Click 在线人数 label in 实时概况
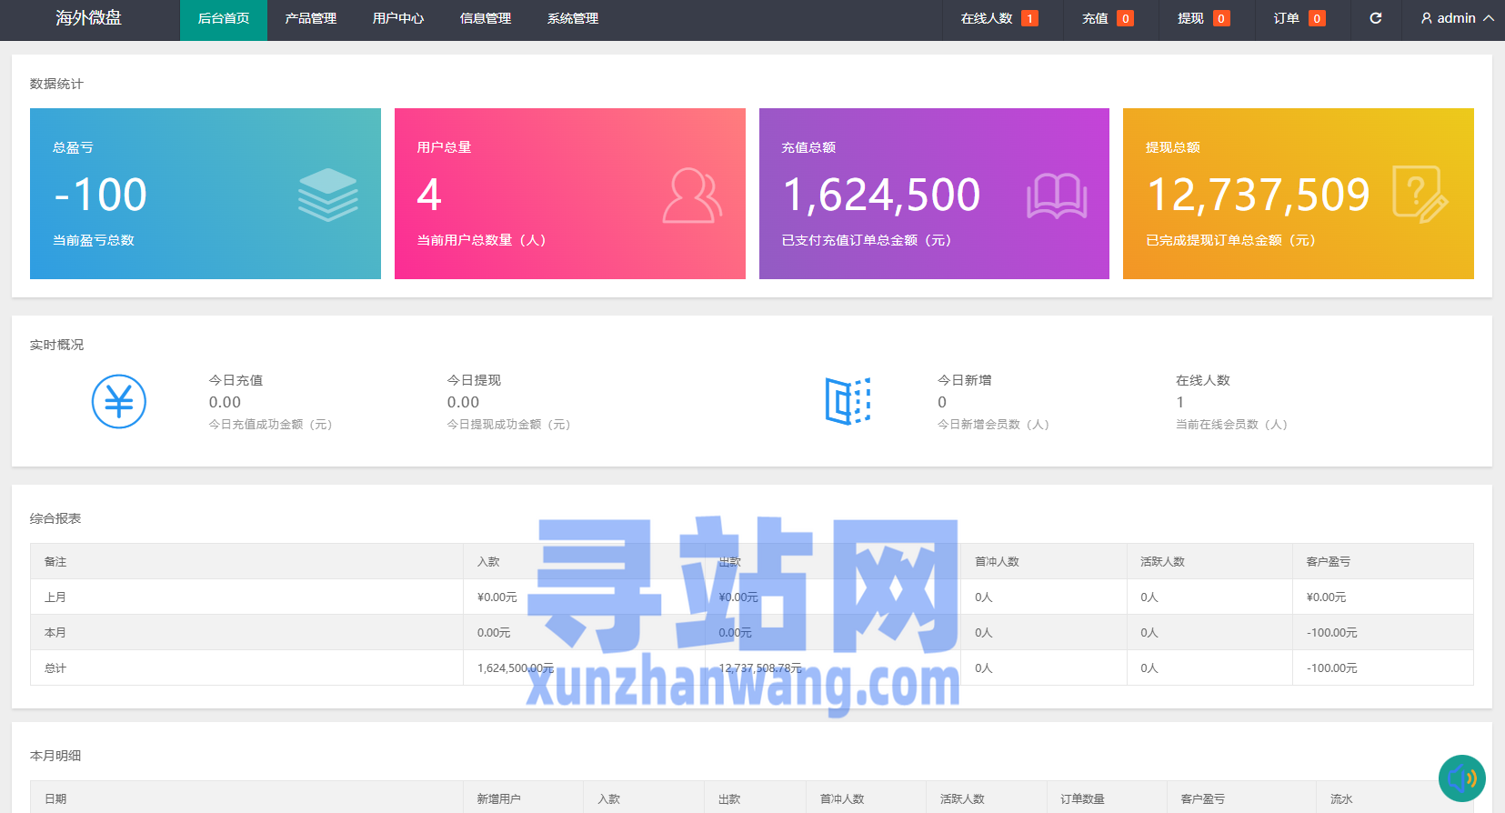 1203,380
